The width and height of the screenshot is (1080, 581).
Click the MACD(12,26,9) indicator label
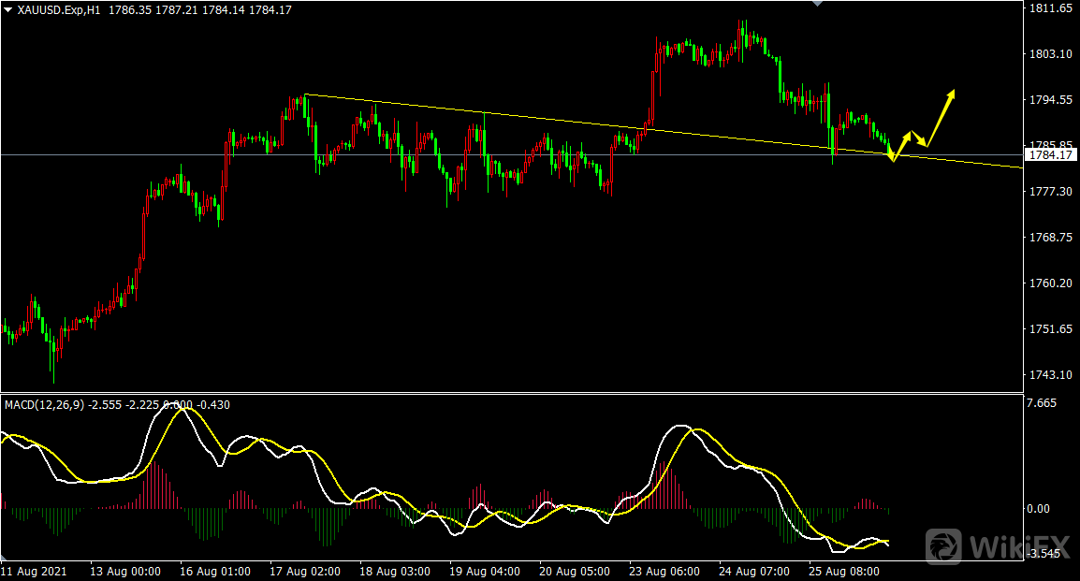(x=44, y=405)
